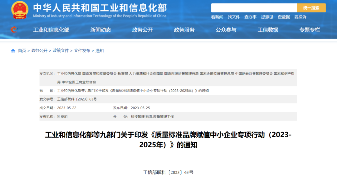Click the home icon in breadcrumb
Viewport: 337px width, 179px height.
tap(13, 51)
